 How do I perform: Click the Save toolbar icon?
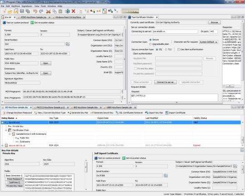tap(22, 11)
